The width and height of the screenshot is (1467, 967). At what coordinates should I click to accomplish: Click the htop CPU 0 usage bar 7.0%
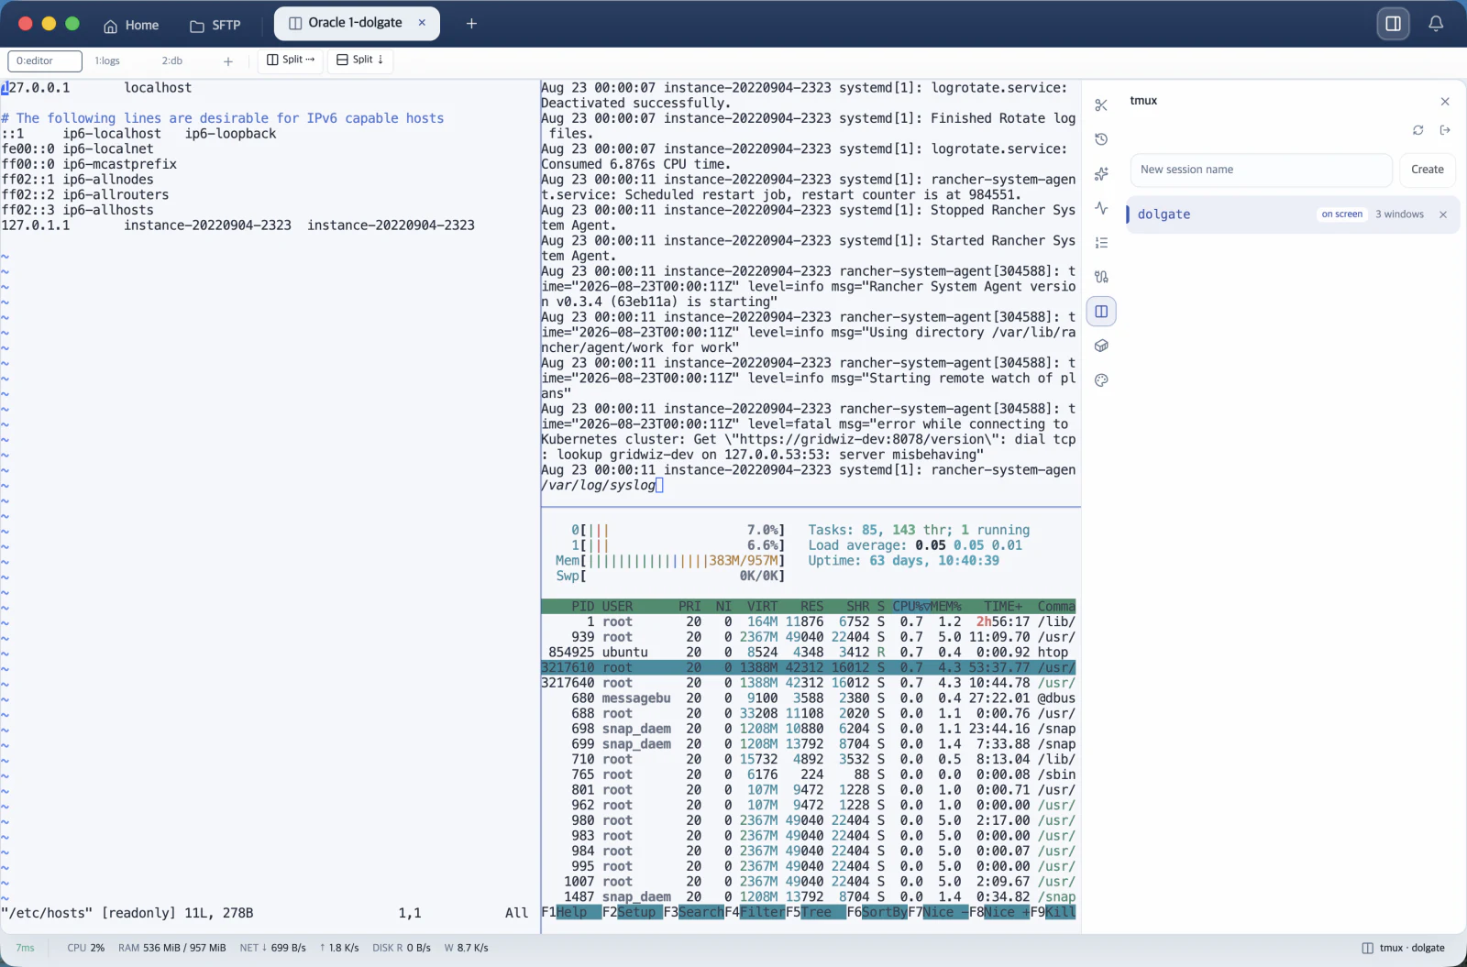[678, 531]
